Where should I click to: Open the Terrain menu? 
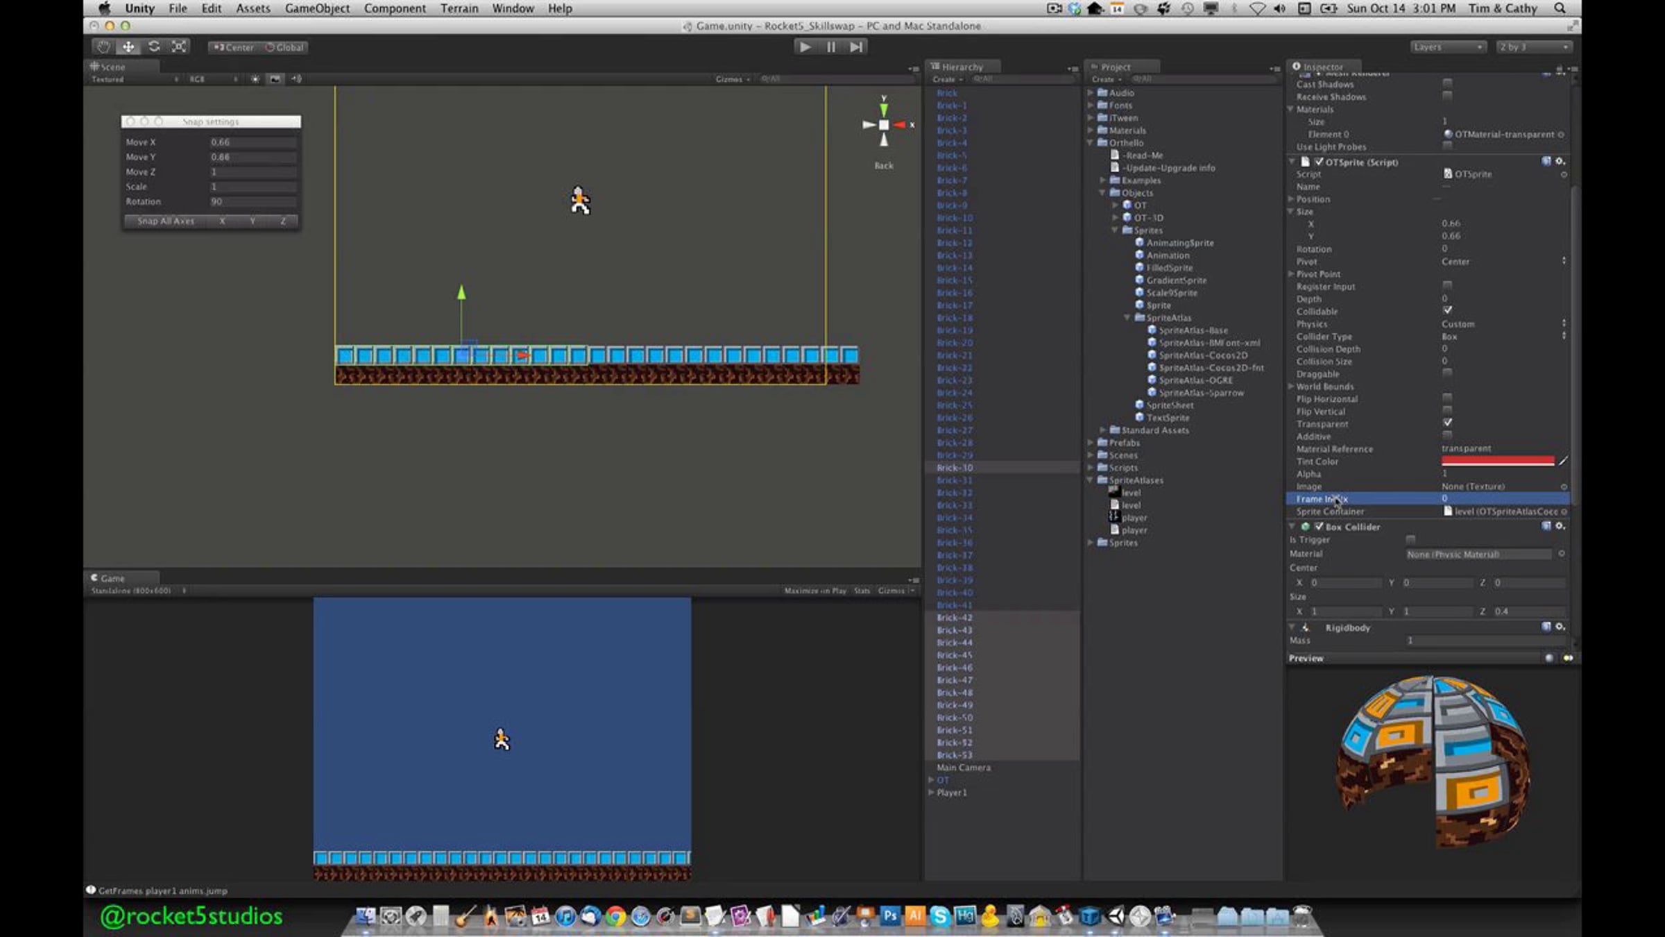click(x=459, y=8)
